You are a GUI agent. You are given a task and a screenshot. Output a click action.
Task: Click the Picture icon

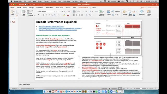point(109,12)
